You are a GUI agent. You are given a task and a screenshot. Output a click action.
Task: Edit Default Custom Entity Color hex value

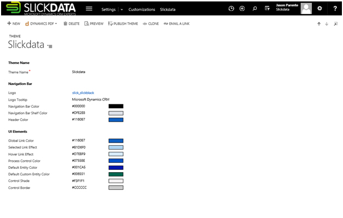coord(79,174)
